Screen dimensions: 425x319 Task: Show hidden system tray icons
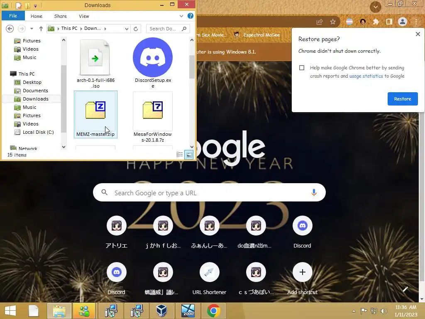pos(354,311)
